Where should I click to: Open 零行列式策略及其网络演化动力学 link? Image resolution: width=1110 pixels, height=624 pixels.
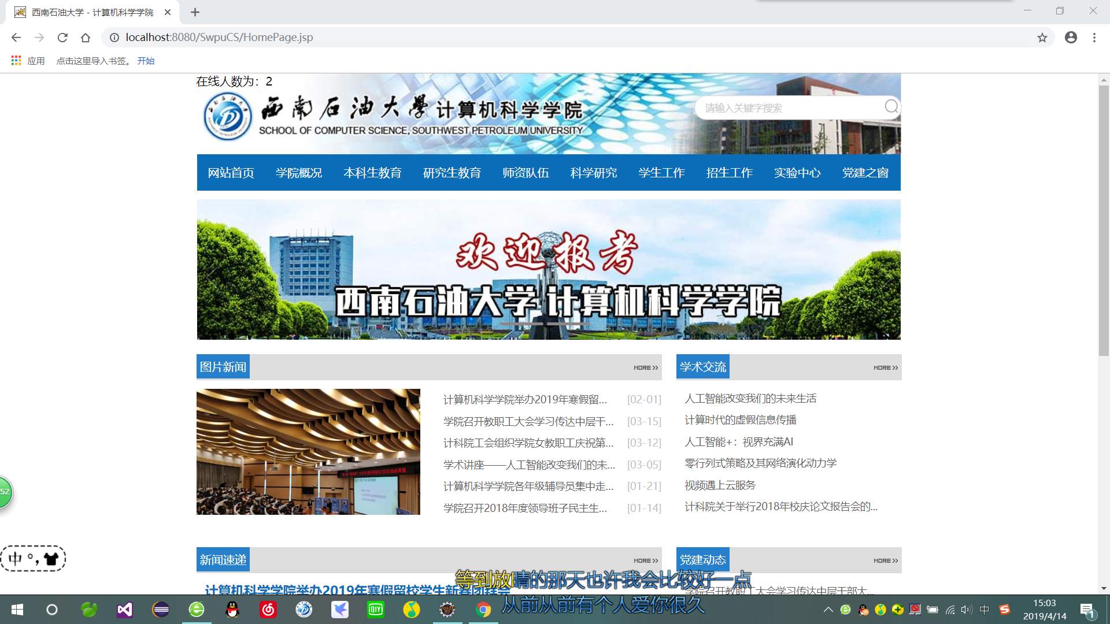pos(761,463)
